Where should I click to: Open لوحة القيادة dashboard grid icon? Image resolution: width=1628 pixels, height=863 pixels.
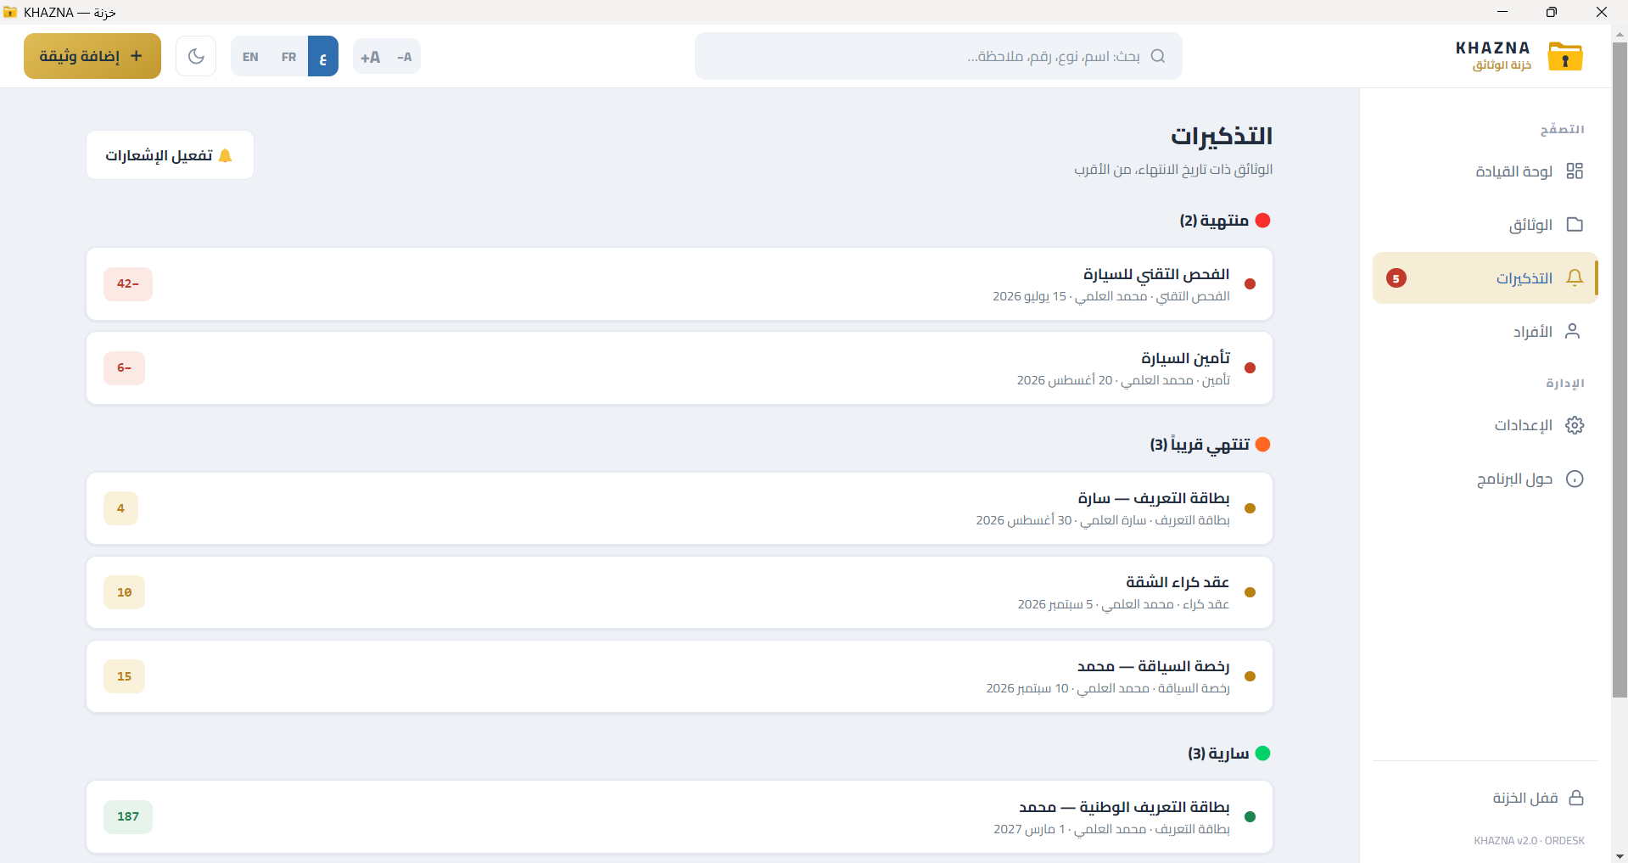tap(1575, 171)
